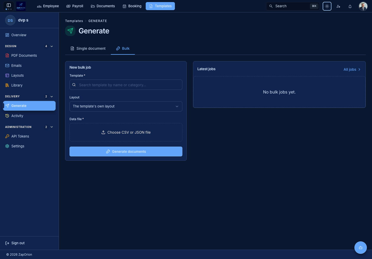Open Overview in the sidebar

click(29, 35)
